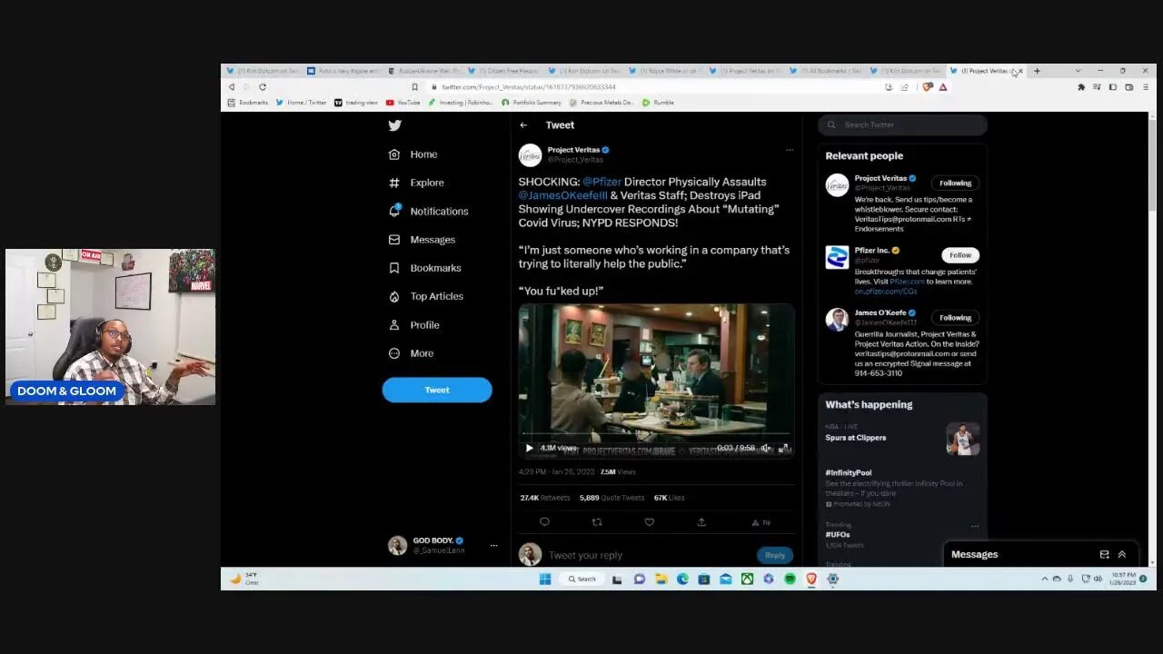The width and height of the screenshot is (1163, 654).
Task: View 27.4K Retweets list
Action: pos(545,498)
